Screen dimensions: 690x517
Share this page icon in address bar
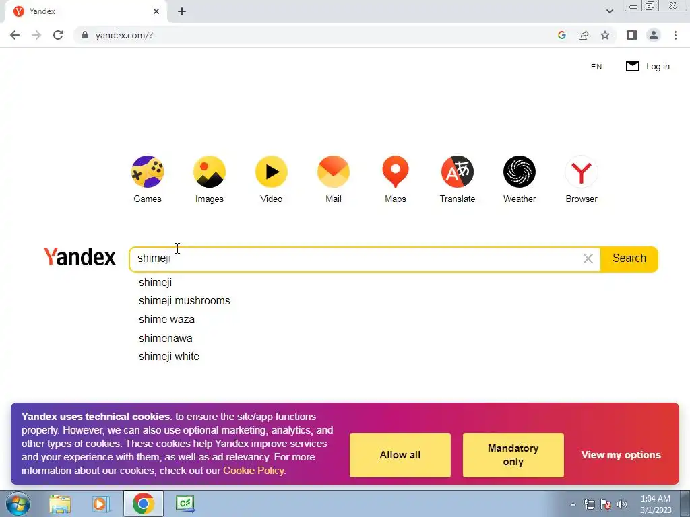pyautogui.click(x=584, y=35)
